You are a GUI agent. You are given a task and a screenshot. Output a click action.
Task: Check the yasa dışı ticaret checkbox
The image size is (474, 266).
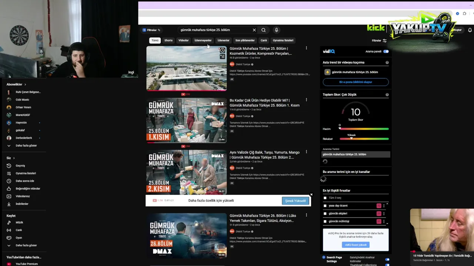[x=325, y=206]
